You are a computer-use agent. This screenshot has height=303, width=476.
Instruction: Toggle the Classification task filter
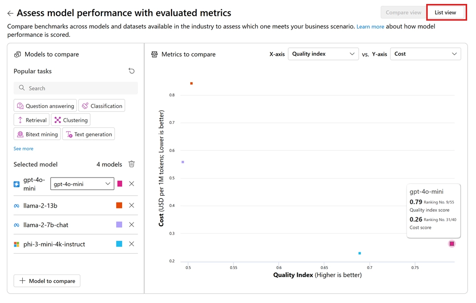point(102,106)
